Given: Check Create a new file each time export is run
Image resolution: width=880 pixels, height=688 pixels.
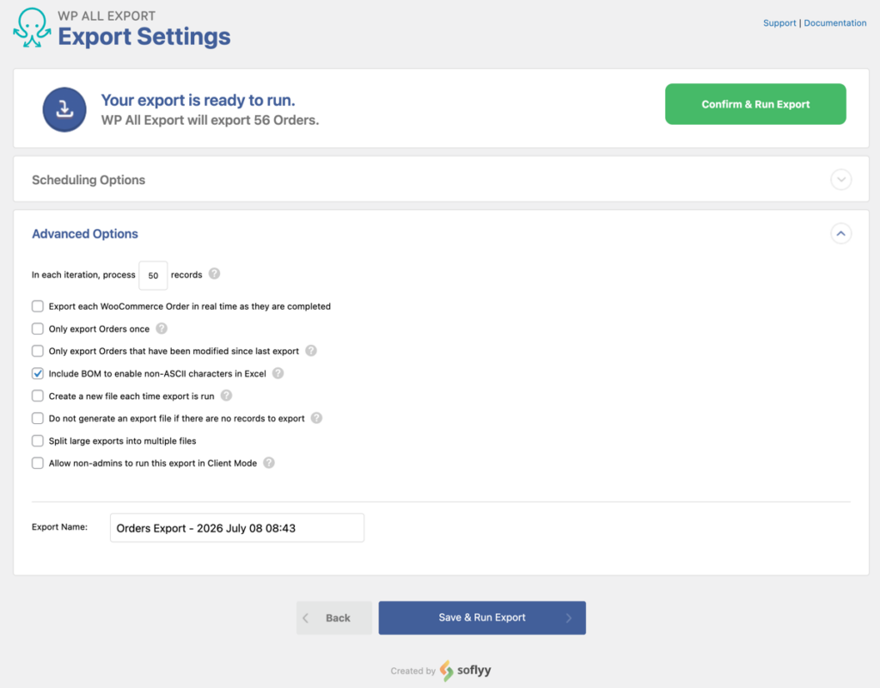Looking at the screenshot, I should pyautogui.click(x=38, y=396).
